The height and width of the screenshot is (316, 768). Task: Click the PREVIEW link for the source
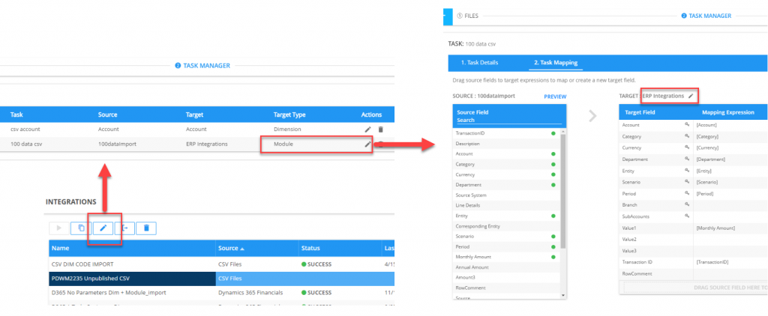(554, 97)
